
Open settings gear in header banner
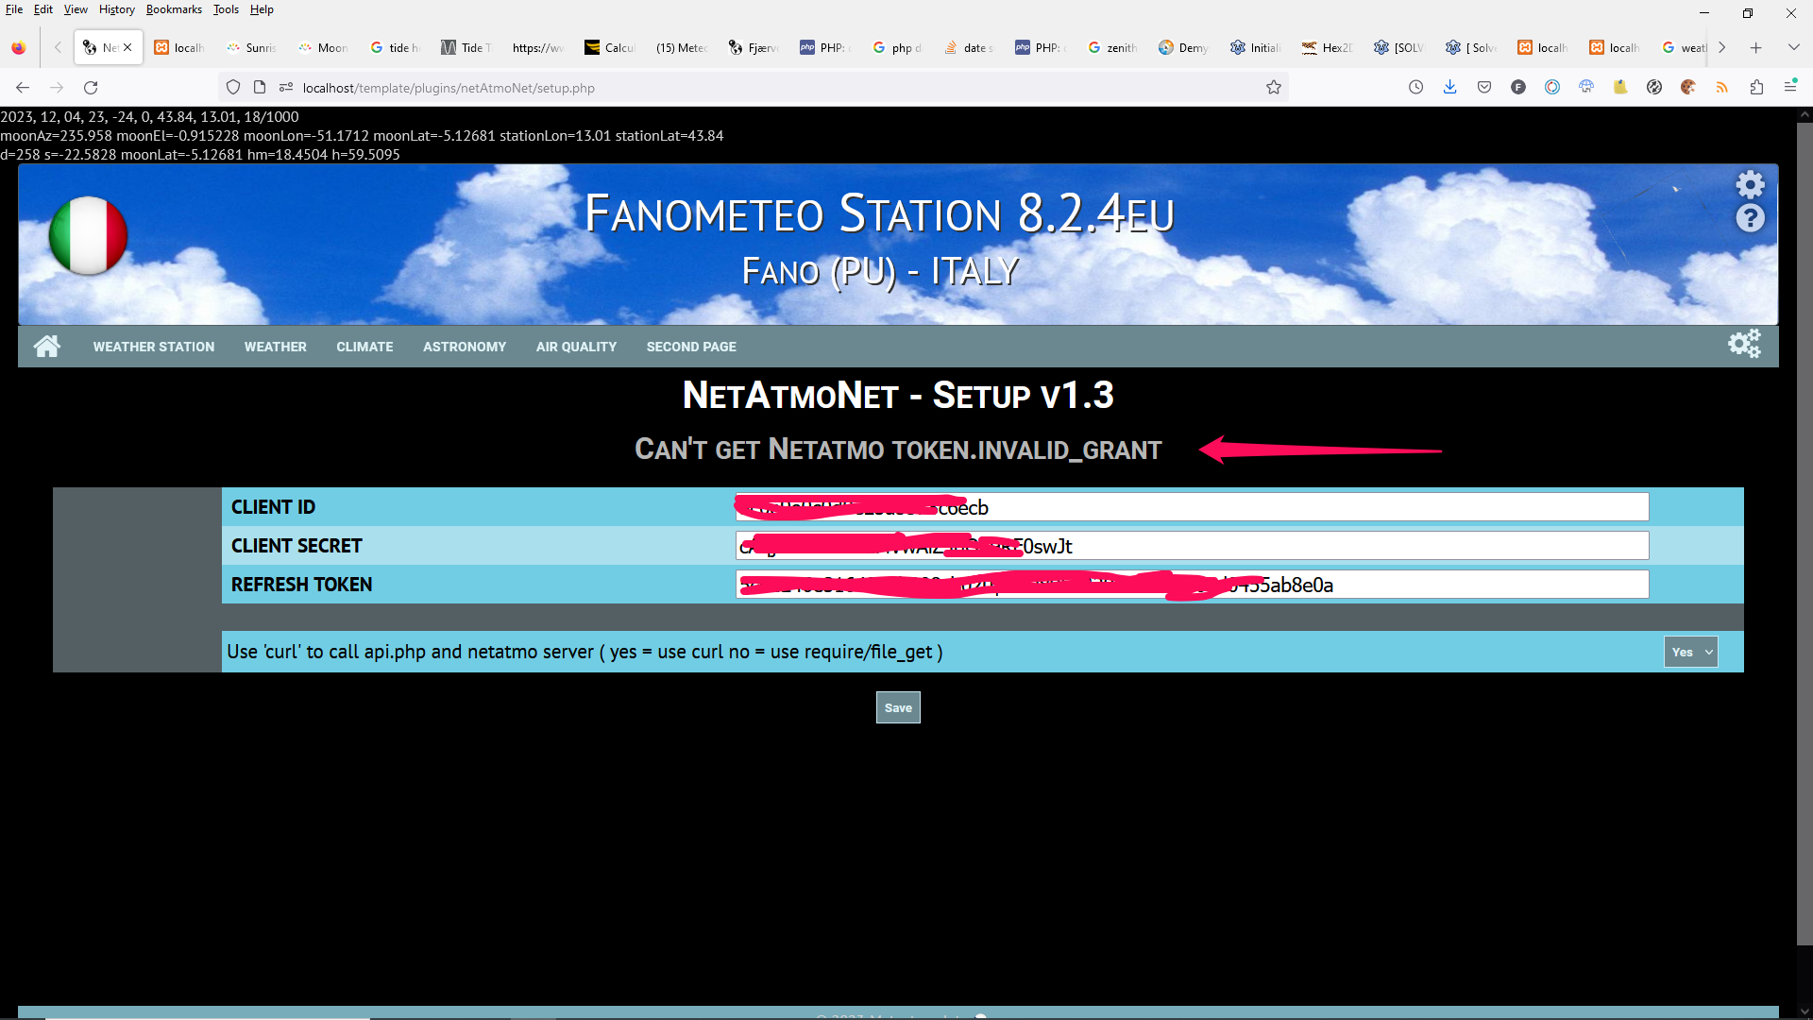point(1751,184)
